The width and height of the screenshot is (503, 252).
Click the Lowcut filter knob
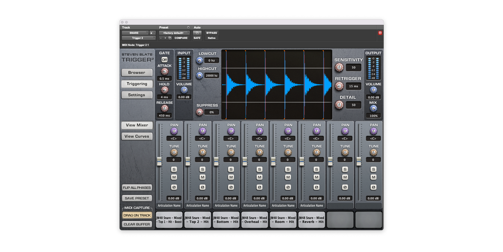pos(200,61)
